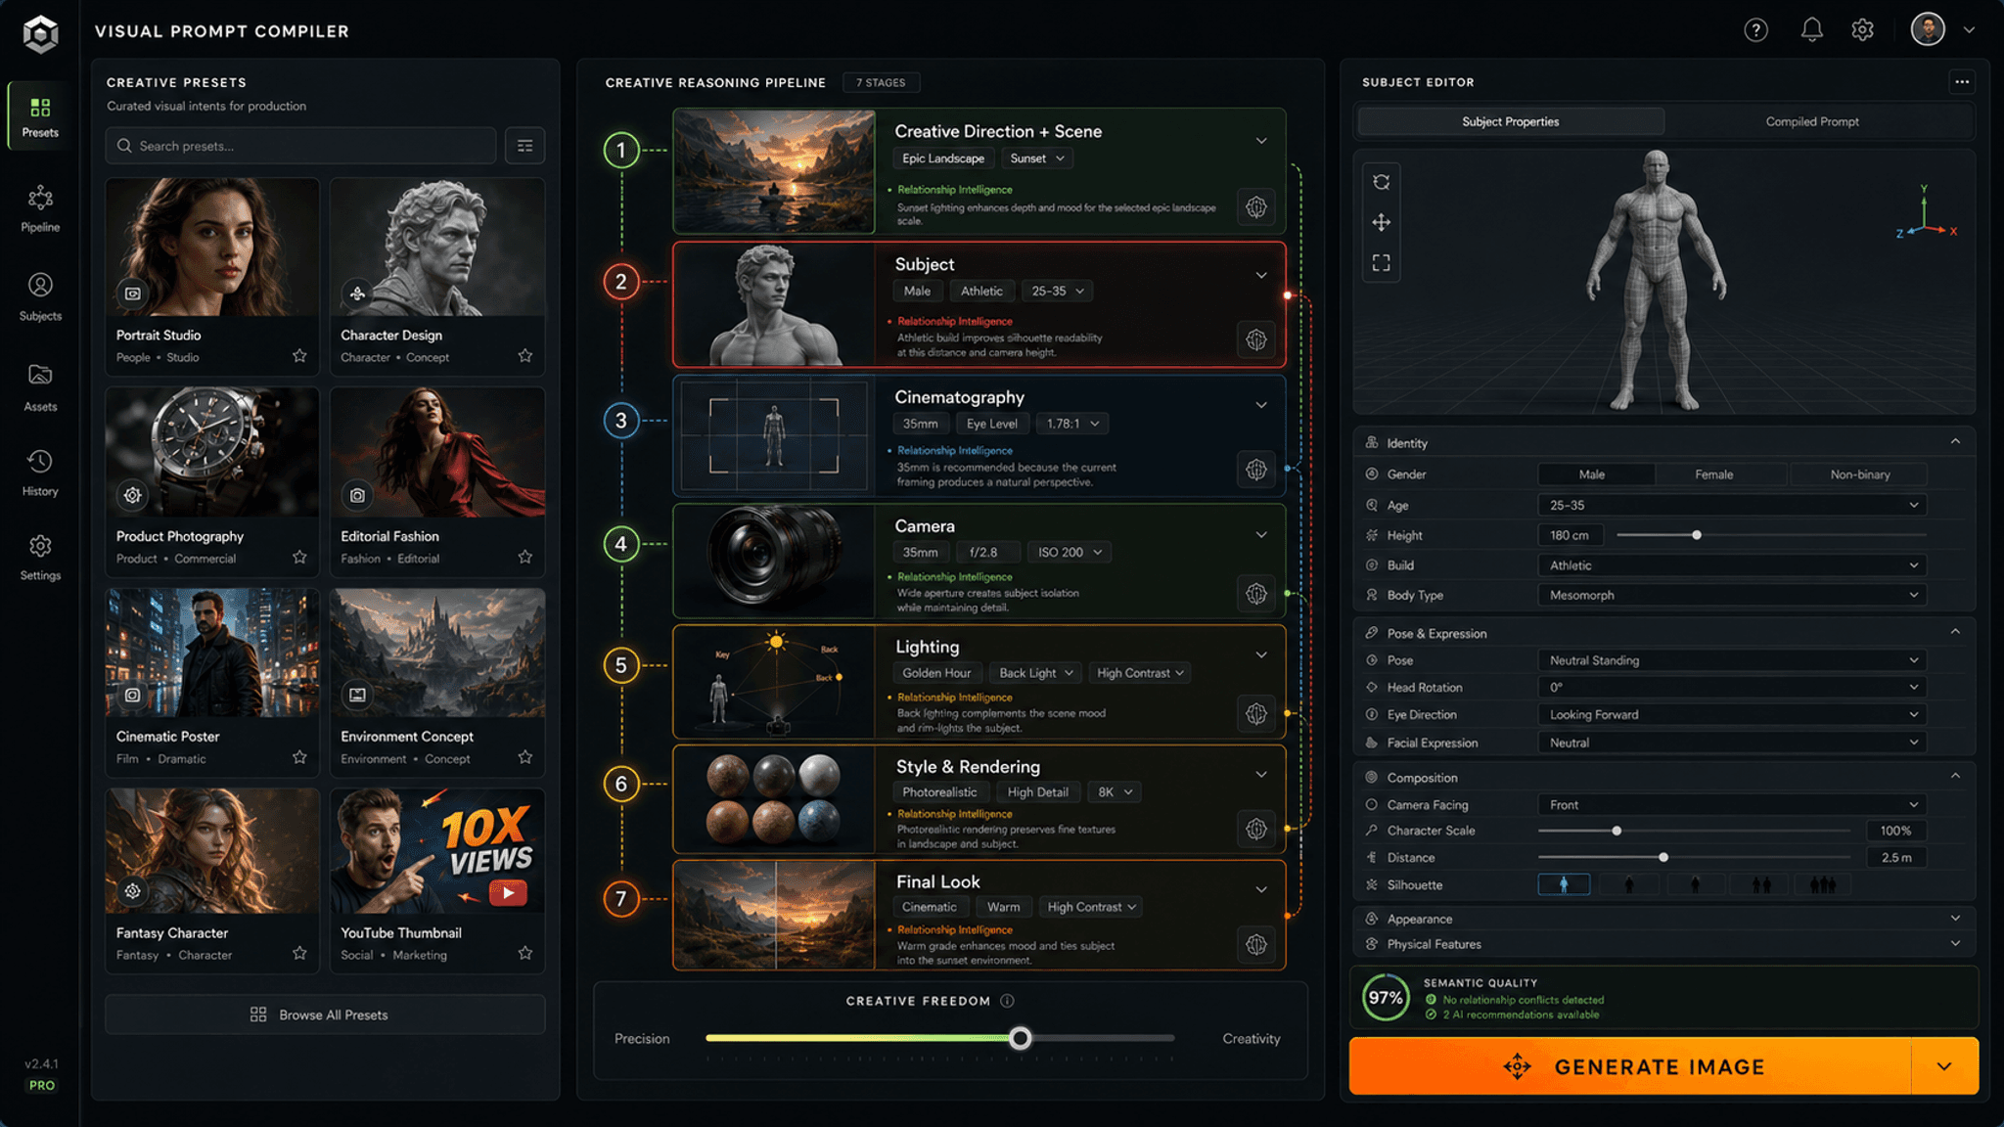This screenshot has width=2004, height=1127.
Task: Star the Cinematic Poster preset
Action: point(299,757)
